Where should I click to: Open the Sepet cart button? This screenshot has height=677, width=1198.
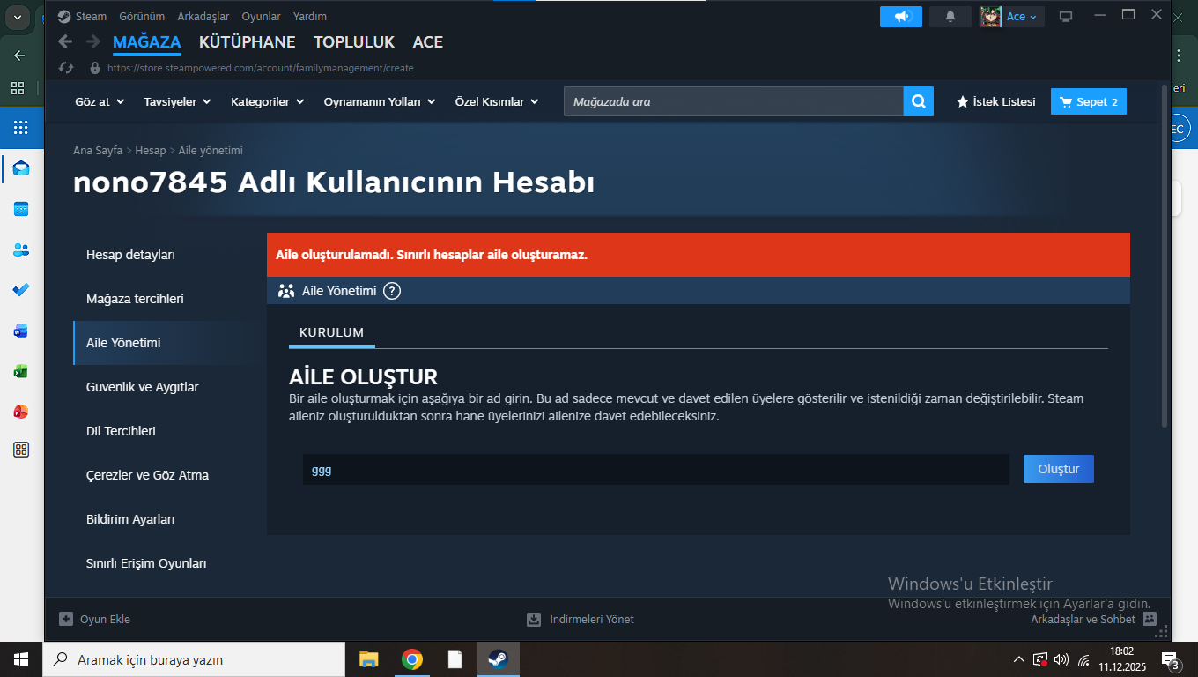click(1089, 101)
